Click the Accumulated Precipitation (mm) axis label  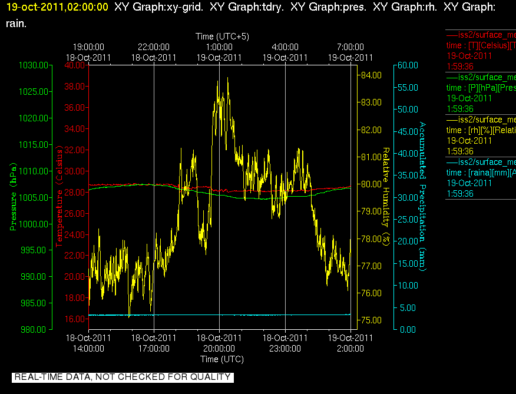point(422,197)
